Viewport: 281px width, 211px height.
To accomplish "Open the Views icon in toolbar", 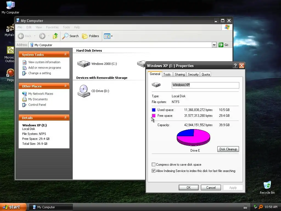I will [x=107, y=36].
